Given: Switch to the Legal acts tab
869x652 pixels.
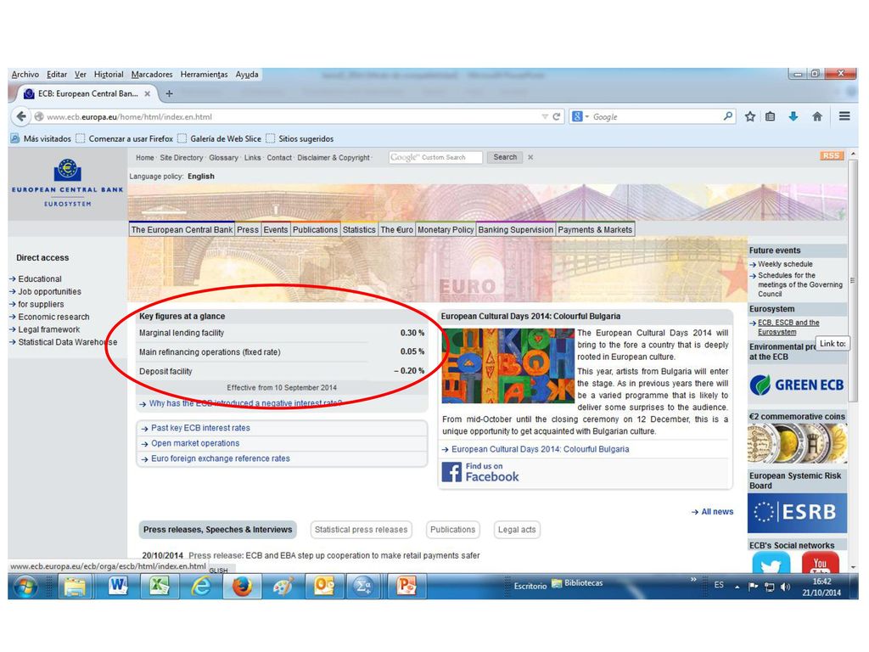Looking at the screenshot, I should click(x=517, y=530).
